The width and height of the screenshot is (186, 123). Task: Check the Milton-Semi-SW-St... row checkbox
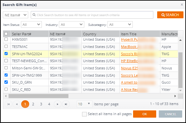pos(6,68)
